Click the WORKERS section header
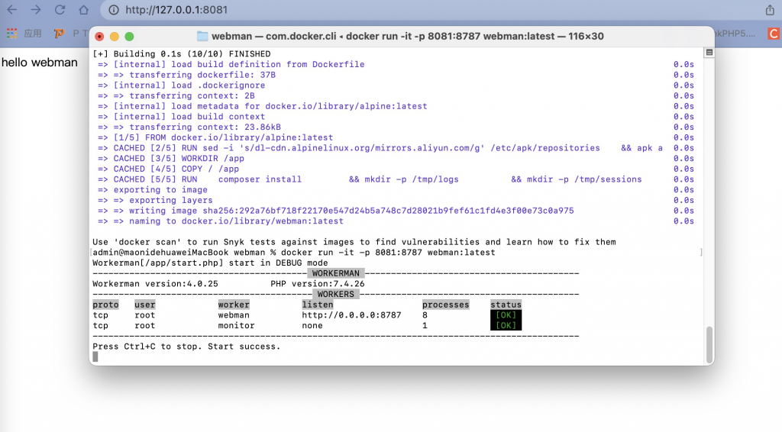Screen dimensions: 782x432 point(336,295)
